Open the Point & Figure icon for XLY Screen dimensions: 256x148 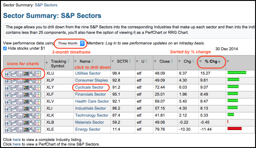click(20, 87)
